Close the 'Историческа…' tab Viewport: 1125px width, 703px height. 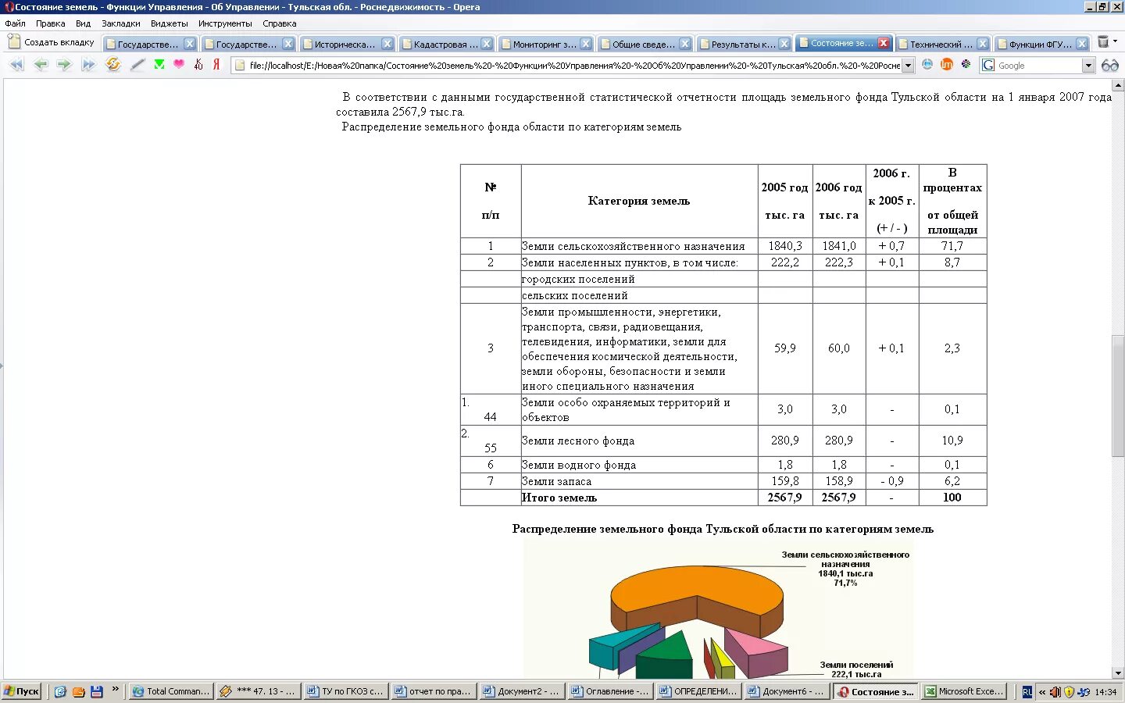pyautogui.click(x=387, y=44)
